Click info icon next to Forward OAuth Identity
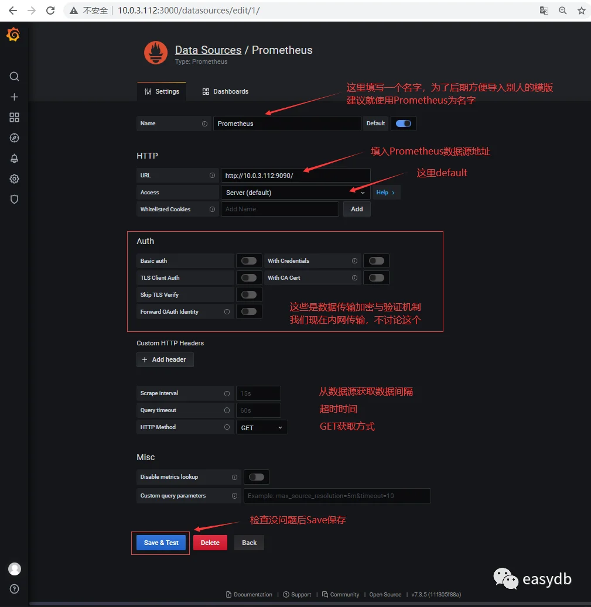 pyautogui.click(x=227, y=311)
